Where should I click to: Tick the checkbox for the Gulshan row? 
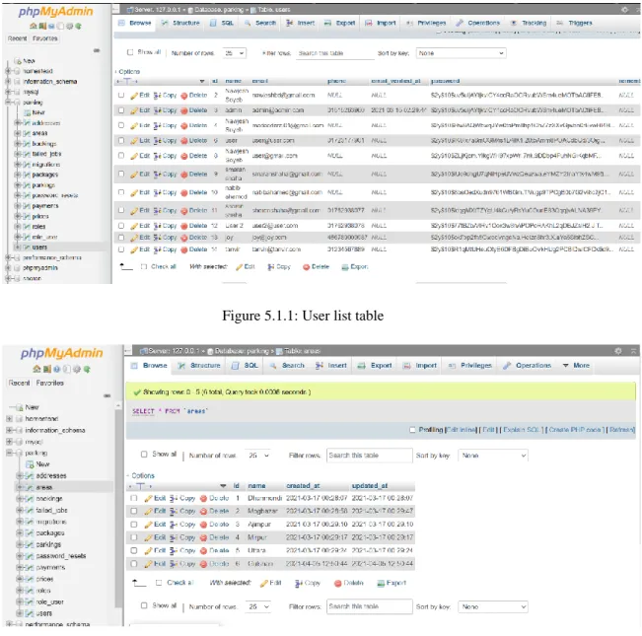[134, 564]
